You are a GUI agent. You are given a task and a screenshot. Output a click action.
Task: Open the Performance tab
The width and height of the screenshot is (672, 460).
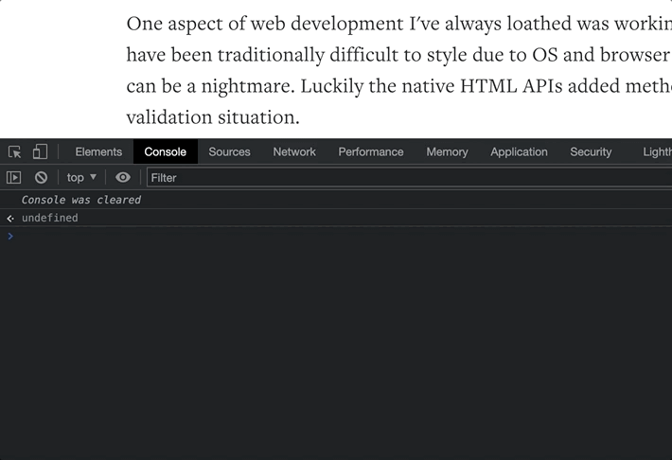point(371,151)
